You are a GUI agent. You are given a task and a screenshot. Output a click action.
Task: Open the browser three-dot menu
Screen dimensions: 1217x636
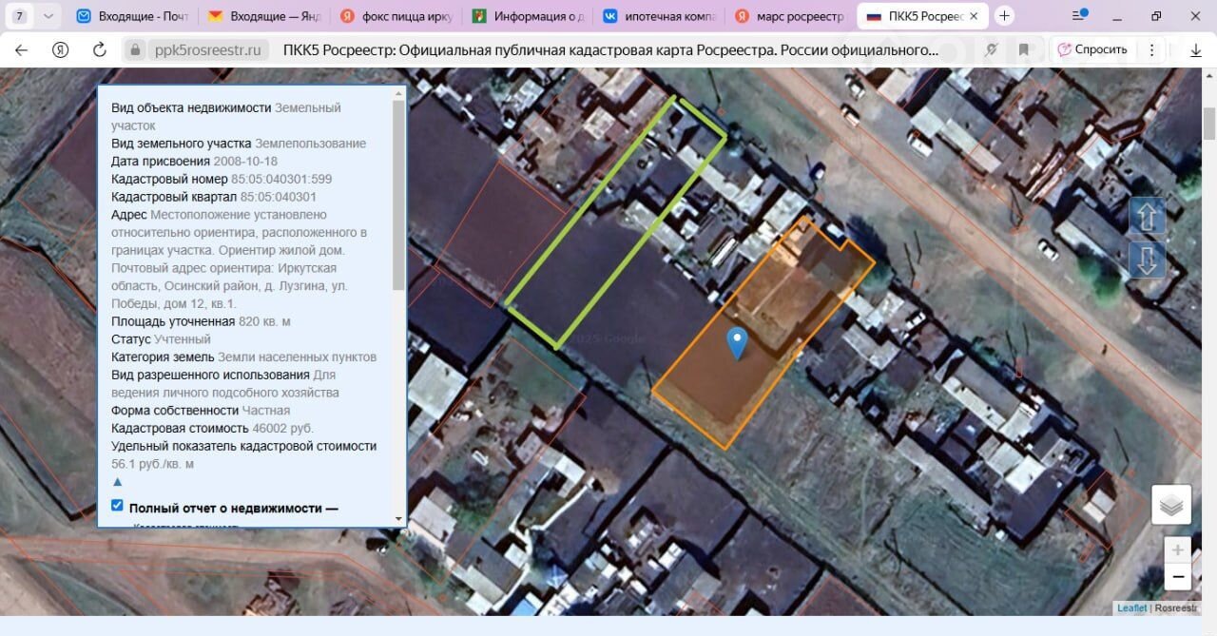click(x=1152, y=50)
